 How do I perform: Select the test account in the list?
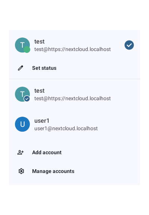point(75,94)
